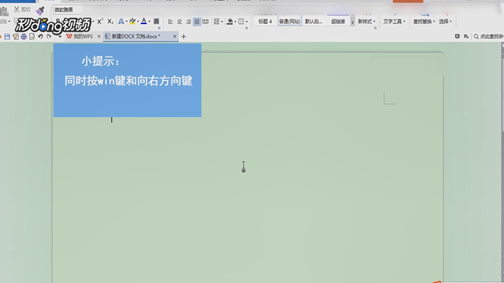
Task: Click the paragraph shading bucket icon
Action: click(x=230, y=21)
